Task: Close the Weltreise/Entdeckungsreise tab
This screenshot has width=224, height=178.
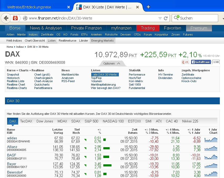Action: [x=69, y=7]
